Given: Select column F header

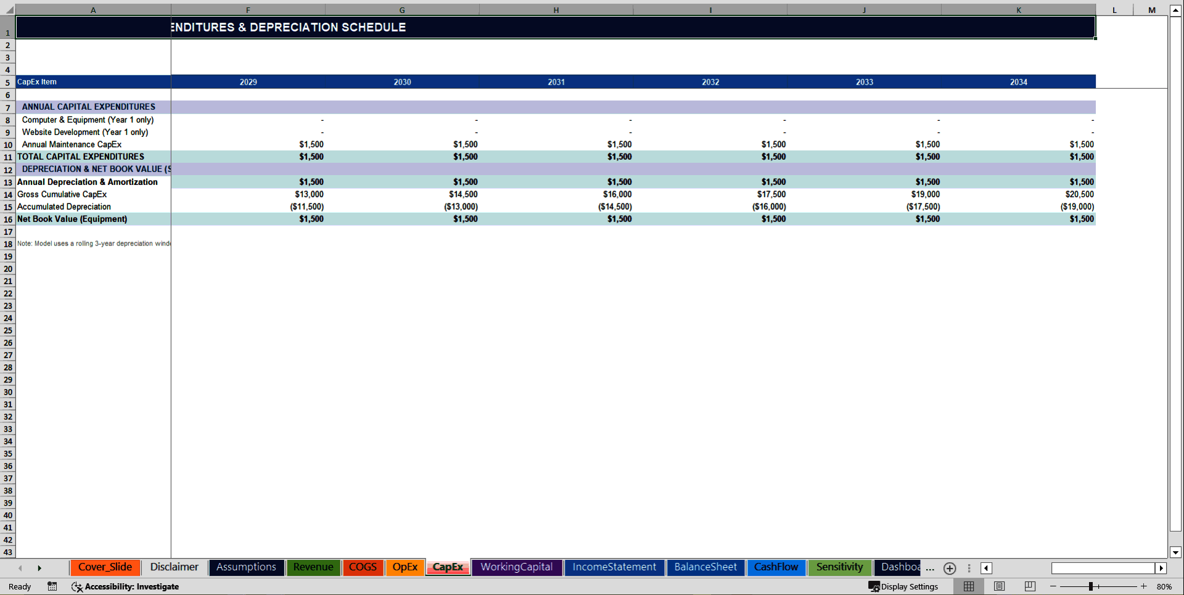Looking at the screenshot, I should (x=248, y=9).
